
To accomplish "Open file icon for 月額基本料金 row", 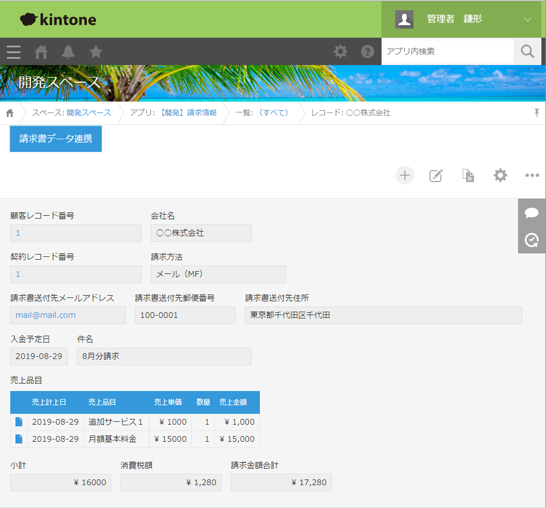I will (19, 439).
